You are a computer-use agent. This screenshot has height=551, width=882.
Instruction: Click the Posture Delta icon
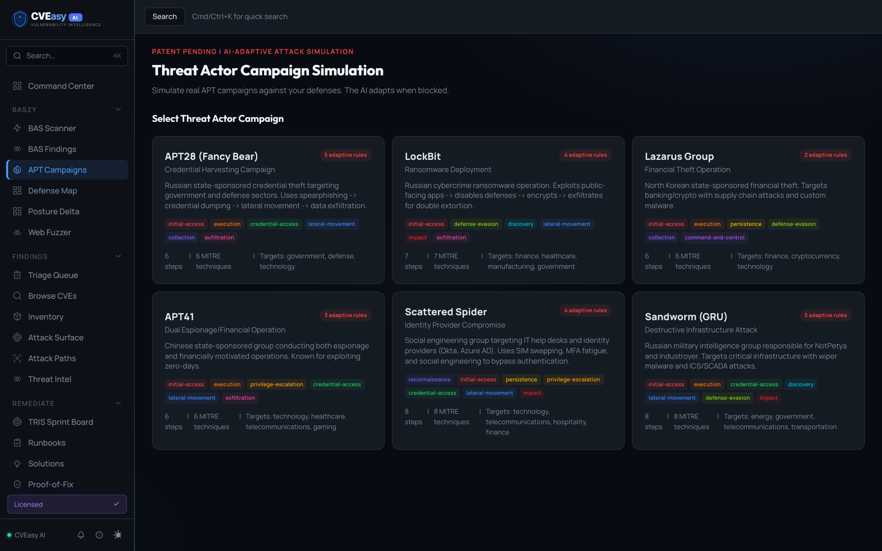17,211
